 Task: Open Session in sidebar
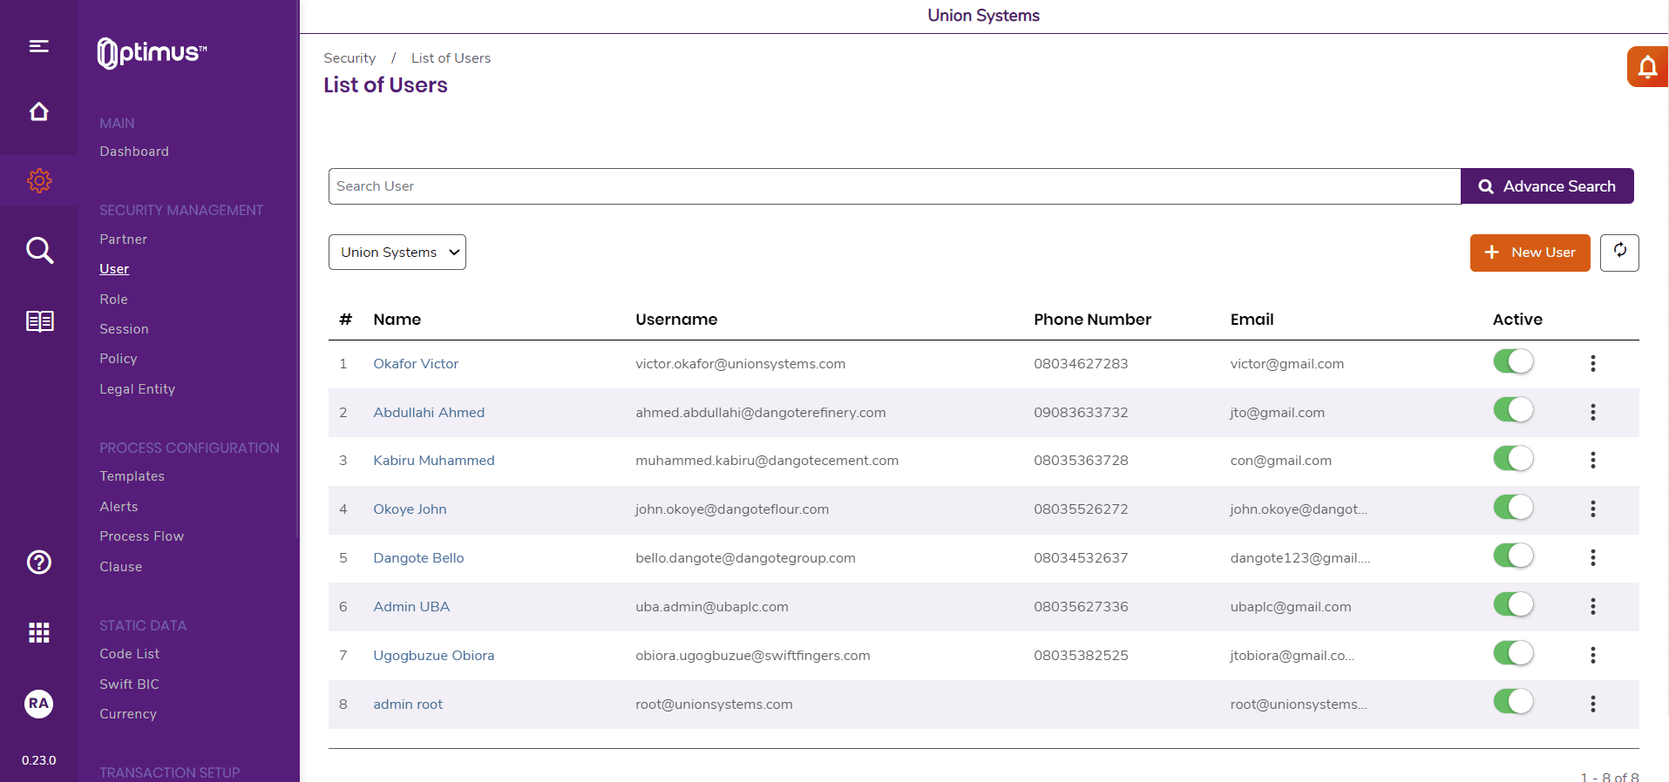(x=124, y=329)
